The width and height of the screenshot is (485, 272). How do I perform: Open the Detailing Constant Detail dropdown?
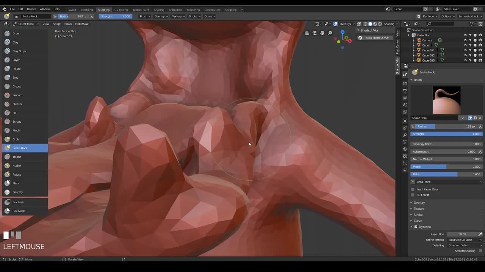click(465, 245)
